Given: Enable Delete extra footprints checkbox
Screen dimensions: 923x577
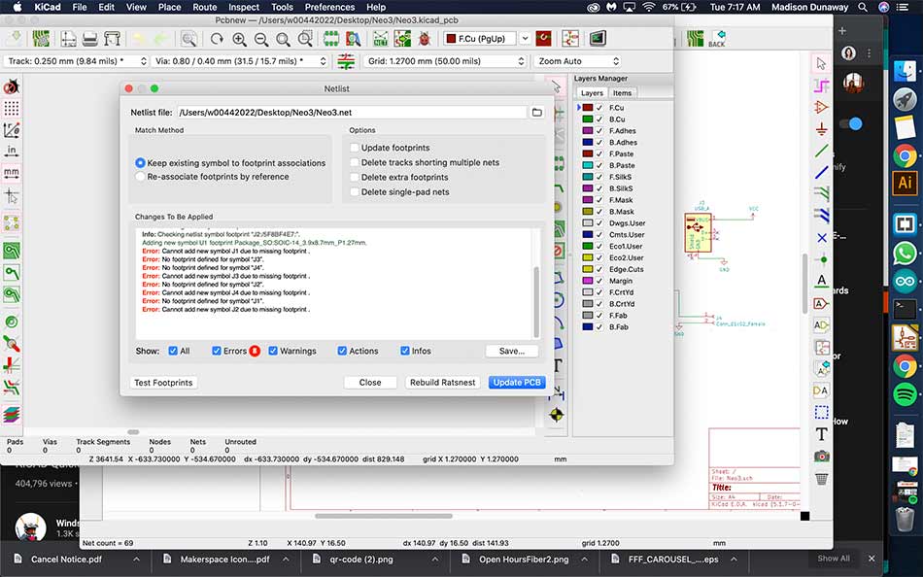Looking at the screenshot, I should pos(355,177).
